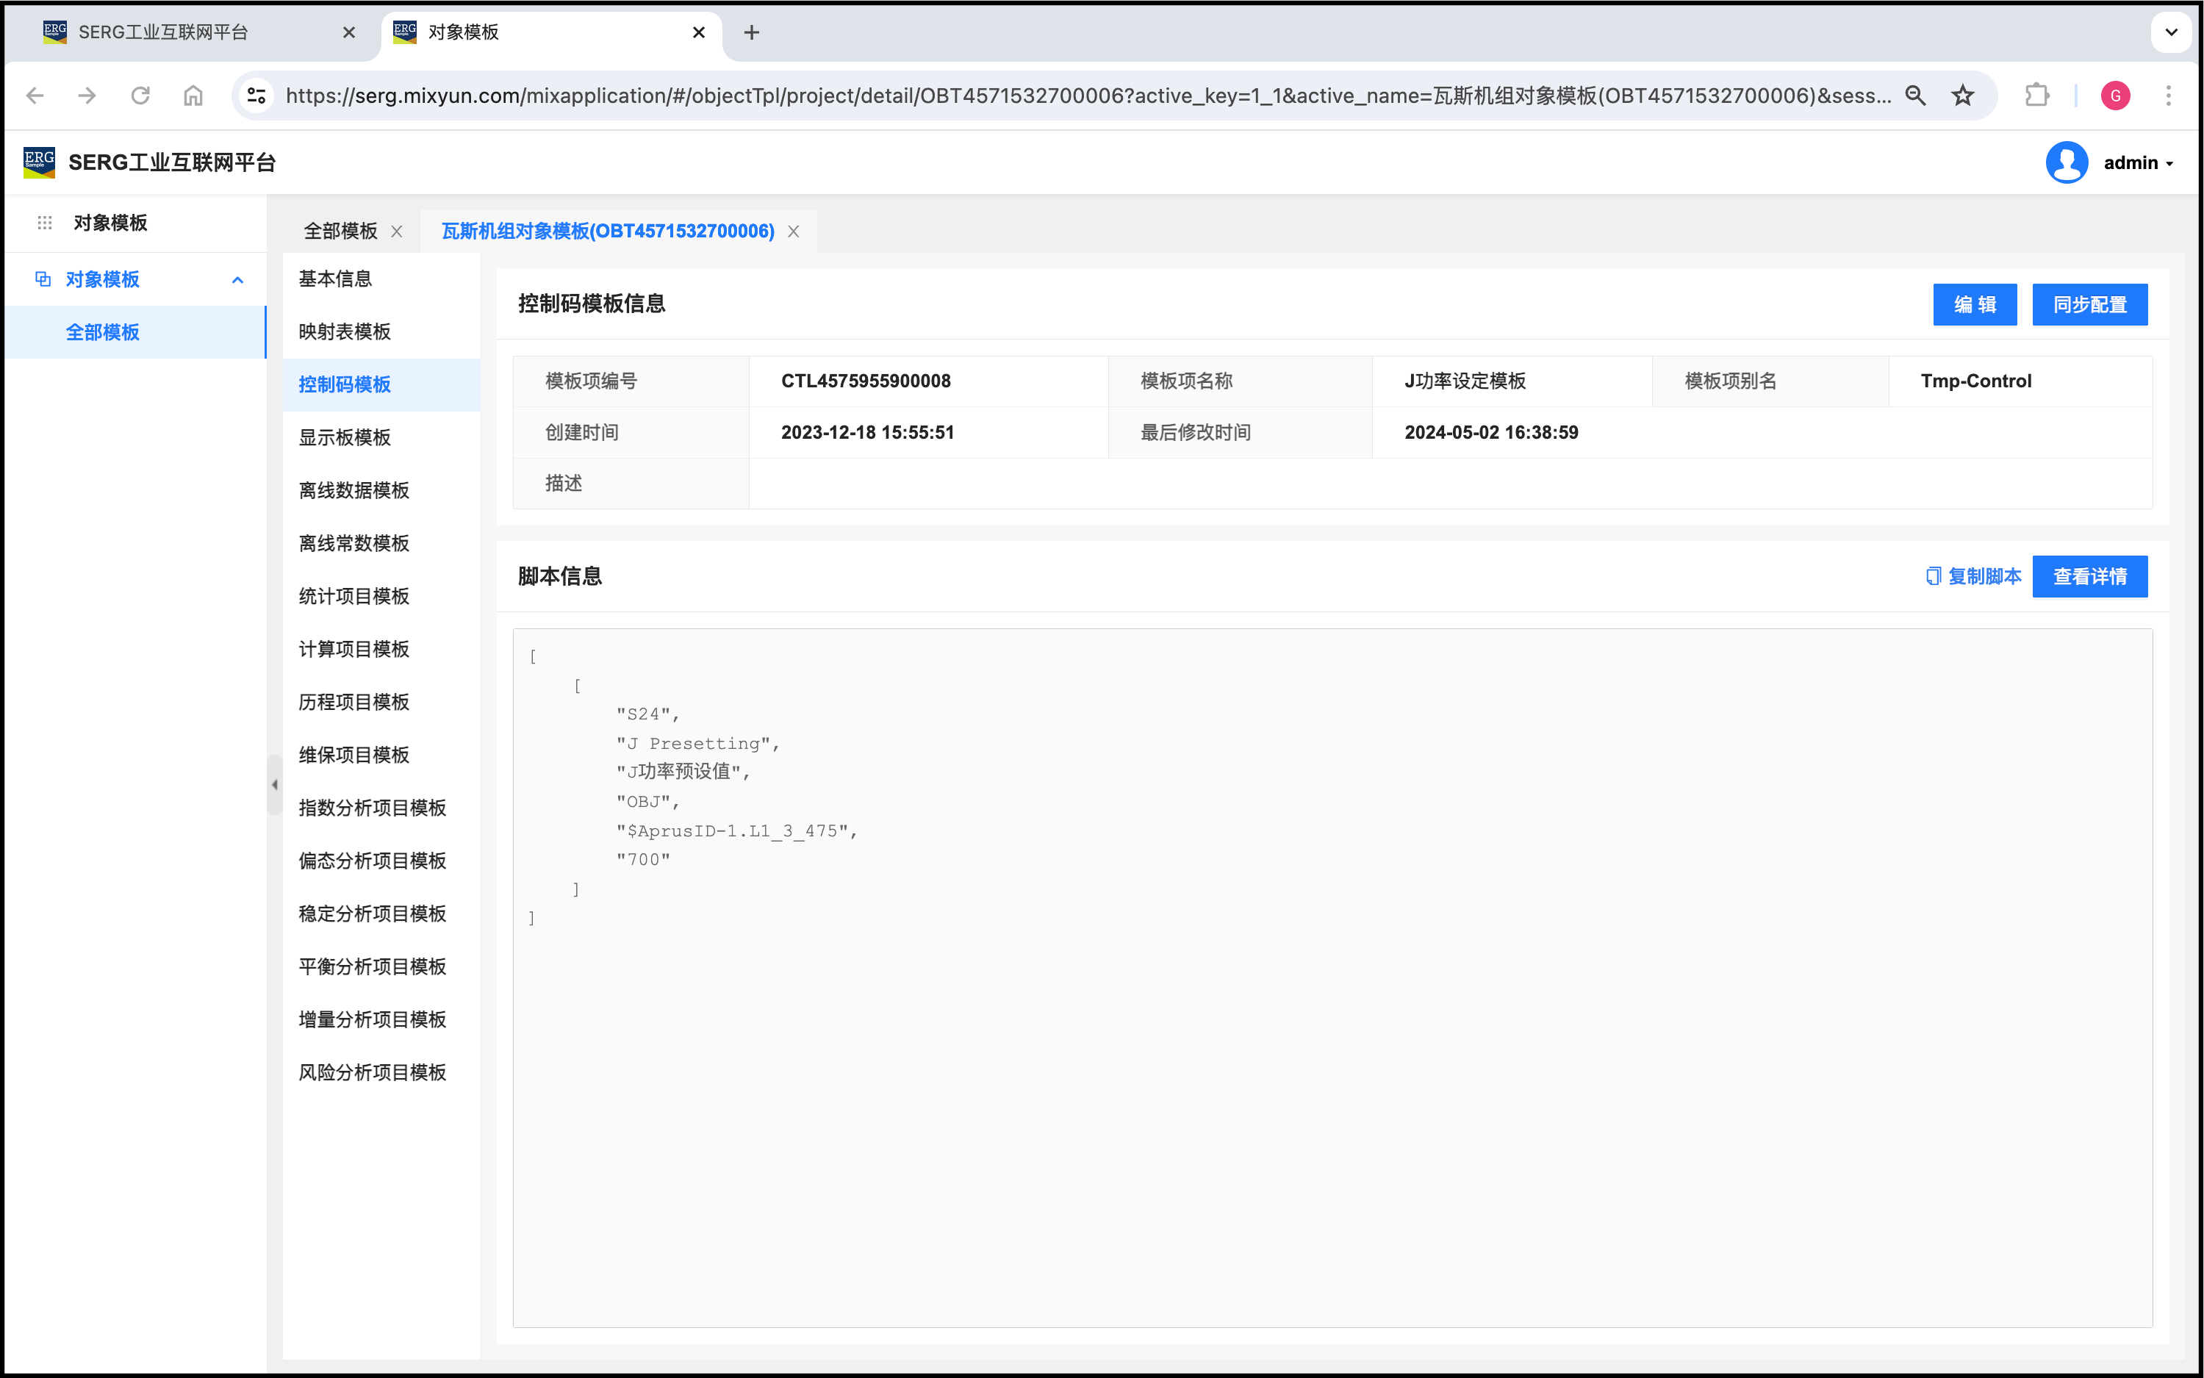The height and width of the screenshot is (1378, 2204).
Task: Open the browser extensions puzzle icon
Action: pos(2036,96)
